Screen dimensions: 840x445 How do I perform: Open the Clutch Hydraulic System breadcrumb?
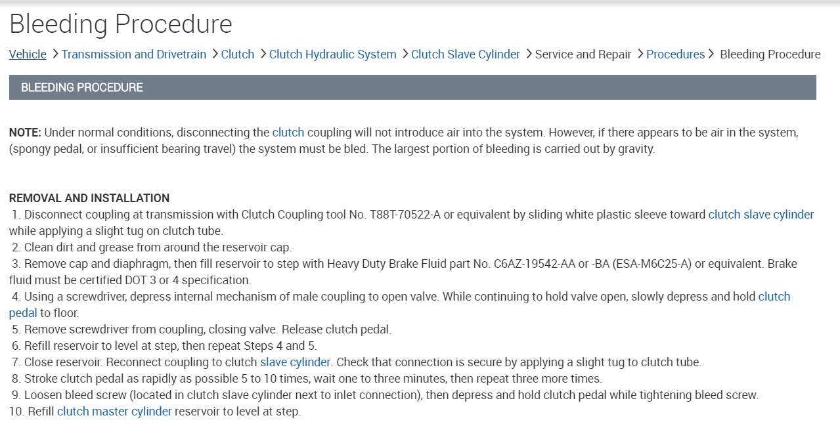pos(333,54)
